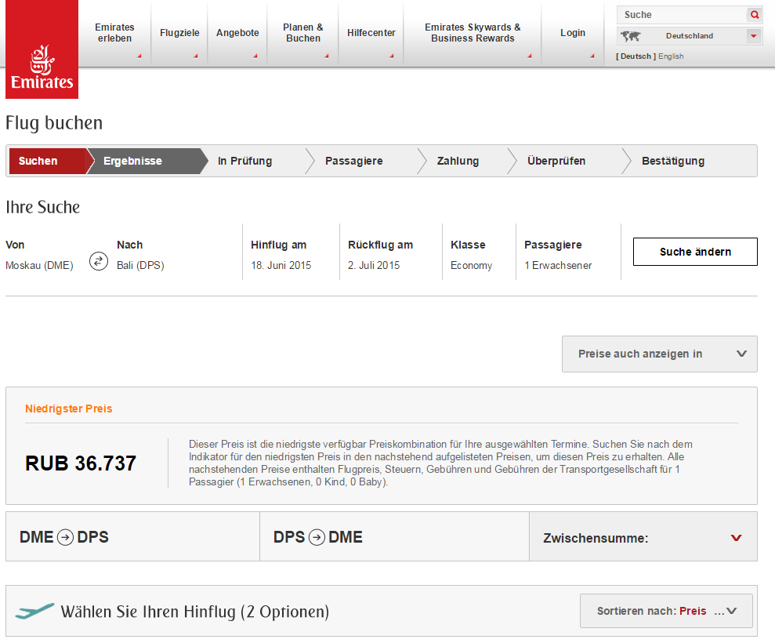Click the RUB 36.737 lowest price
The height and width of the screenshot is (643, 775).
pos(81,463)
